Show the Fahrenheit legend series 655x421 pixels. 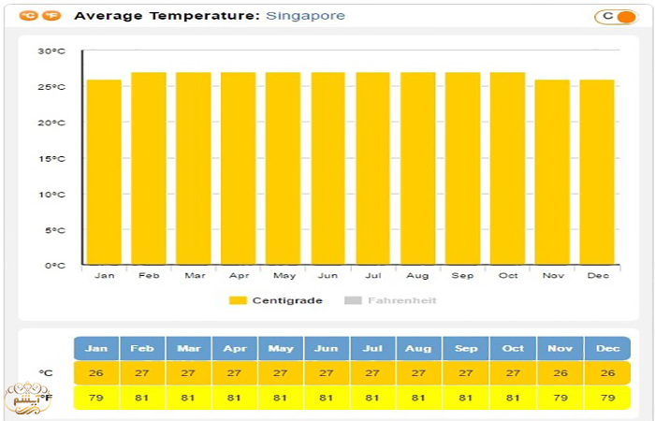coord(401,300)
